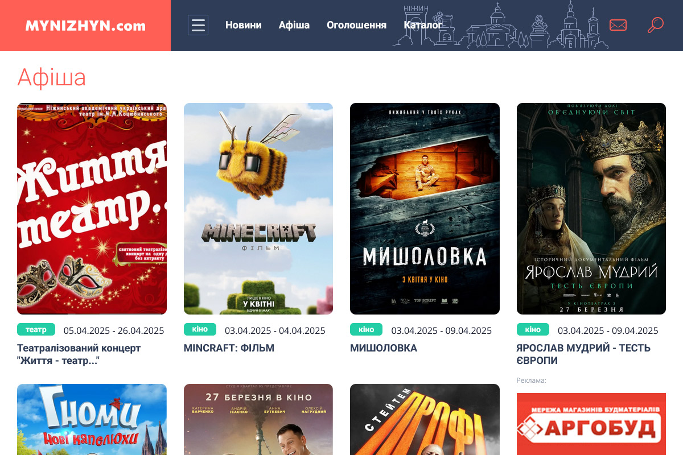Click the кіно tag beside Мишоловка dates
683x455 pixels.
coord(366,329)
